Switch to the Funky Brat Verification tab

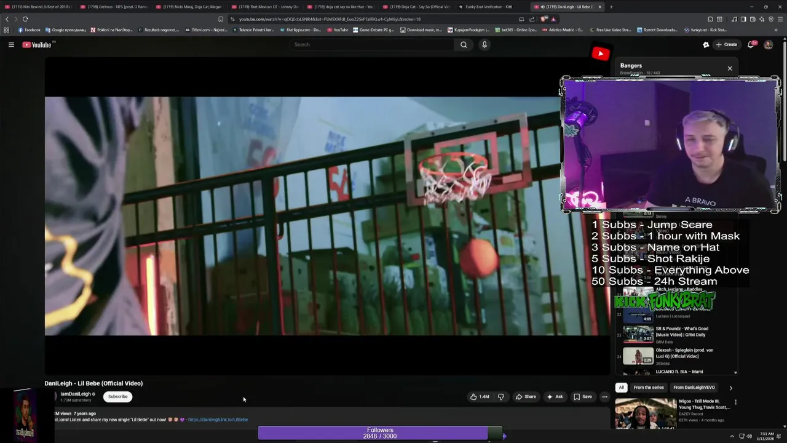492,7
